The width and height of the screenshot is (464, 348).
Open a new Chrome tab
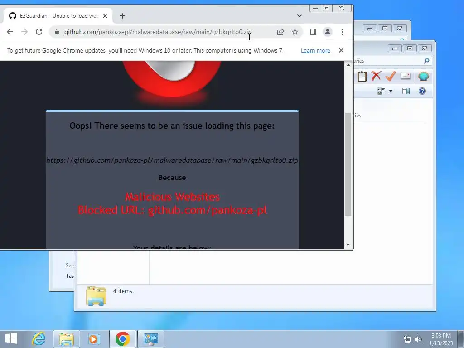(122, 16)
